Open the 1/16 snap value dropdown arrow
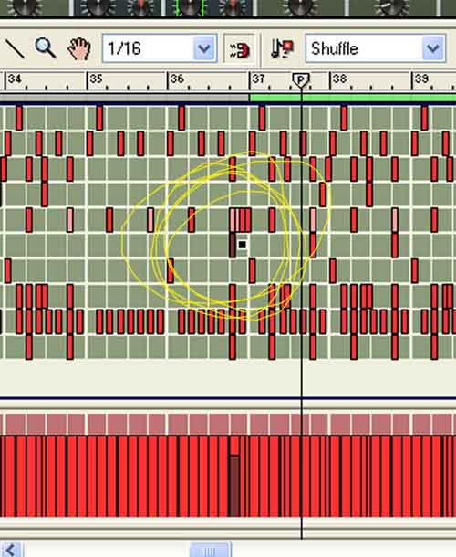The width and height of the screenshot is (456, 557). pos(204,48)
